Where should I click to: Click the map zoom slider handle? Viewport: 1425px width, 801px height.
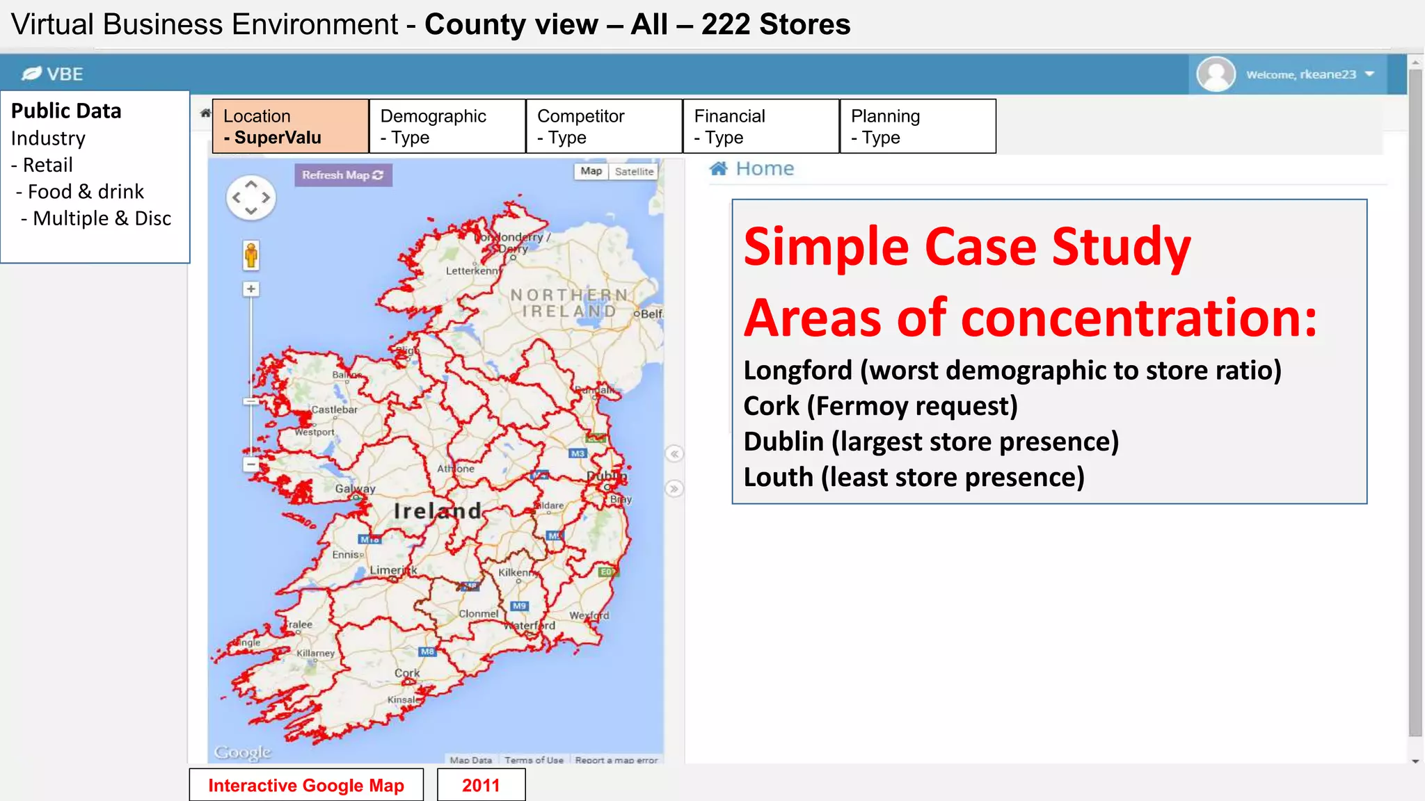point(251,401)
